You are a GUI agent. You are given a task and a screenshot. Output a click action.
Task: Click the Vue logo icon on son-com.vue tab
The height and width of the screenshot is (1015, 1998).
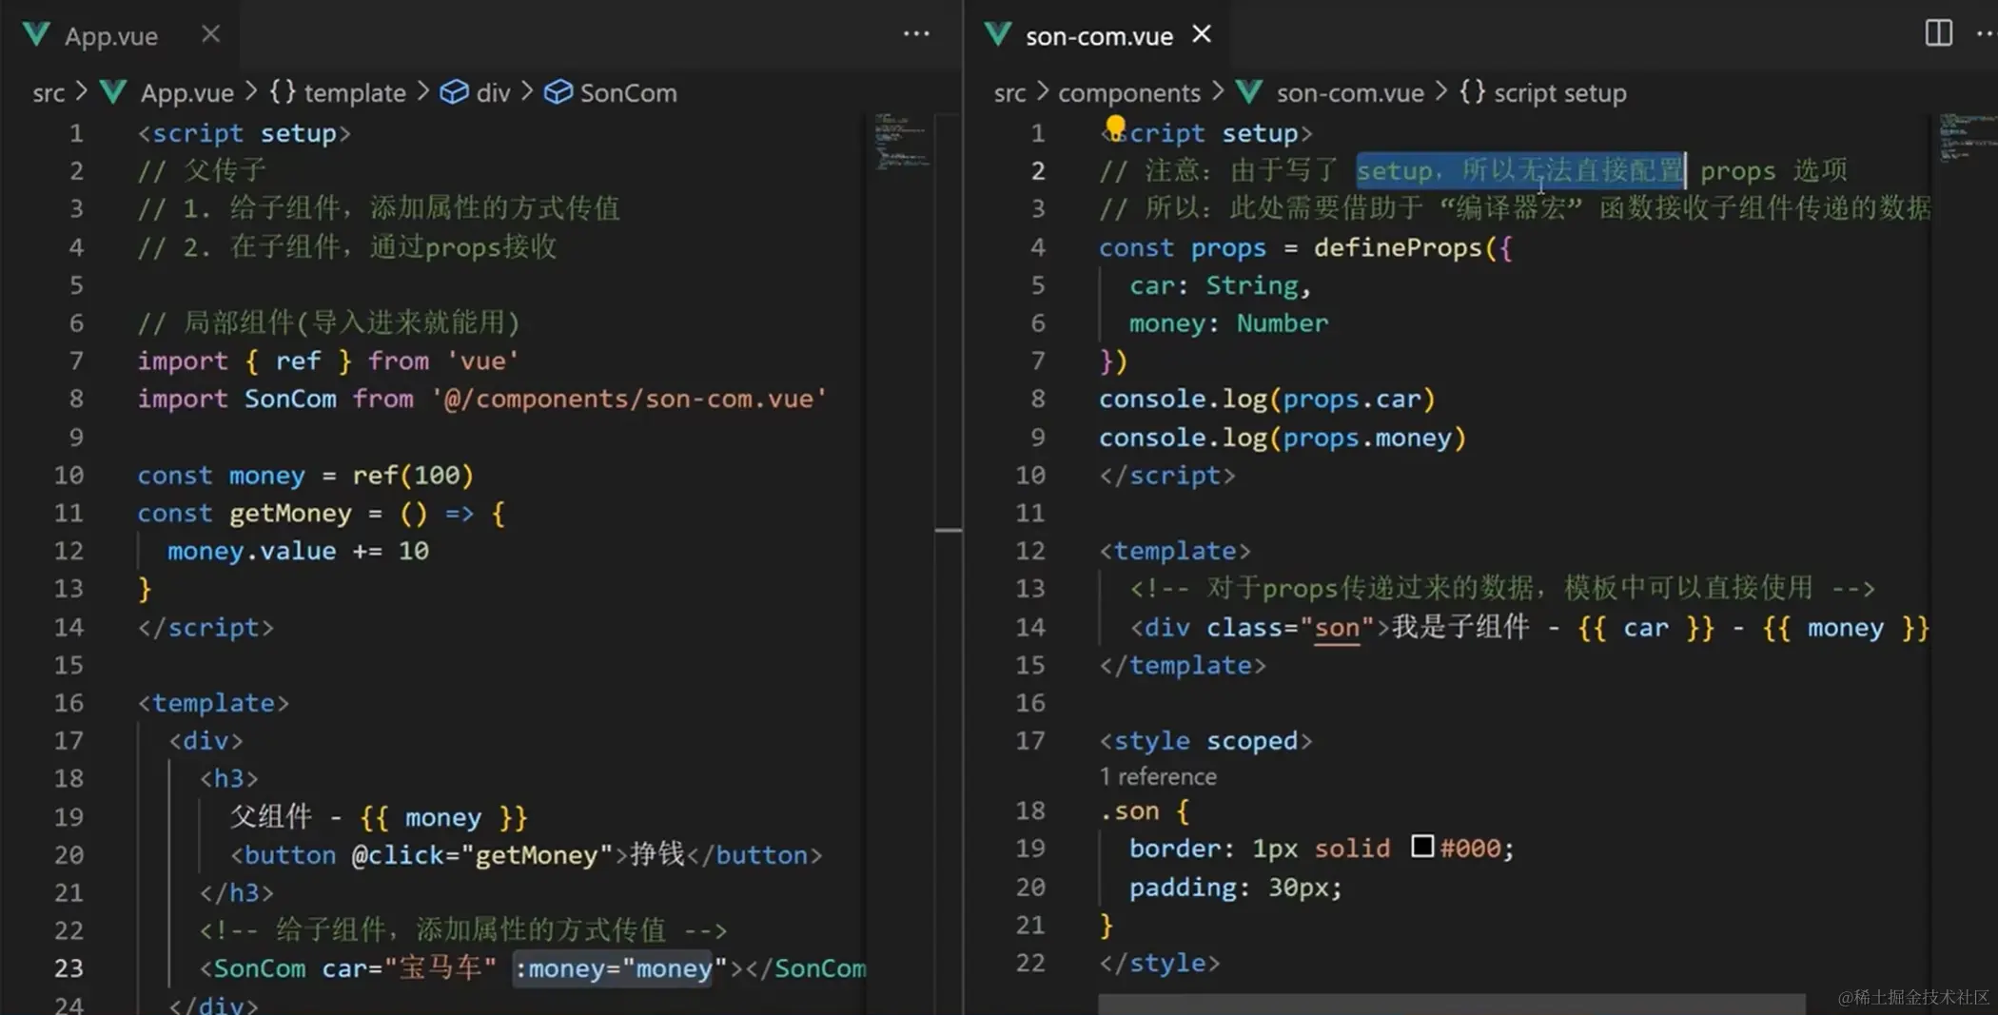point(998,35)
